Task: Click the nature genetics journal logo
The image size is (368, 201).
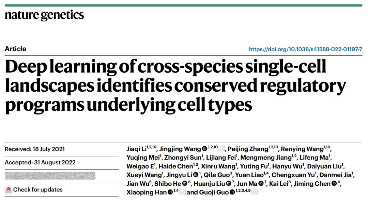Action: coord(44,15)
